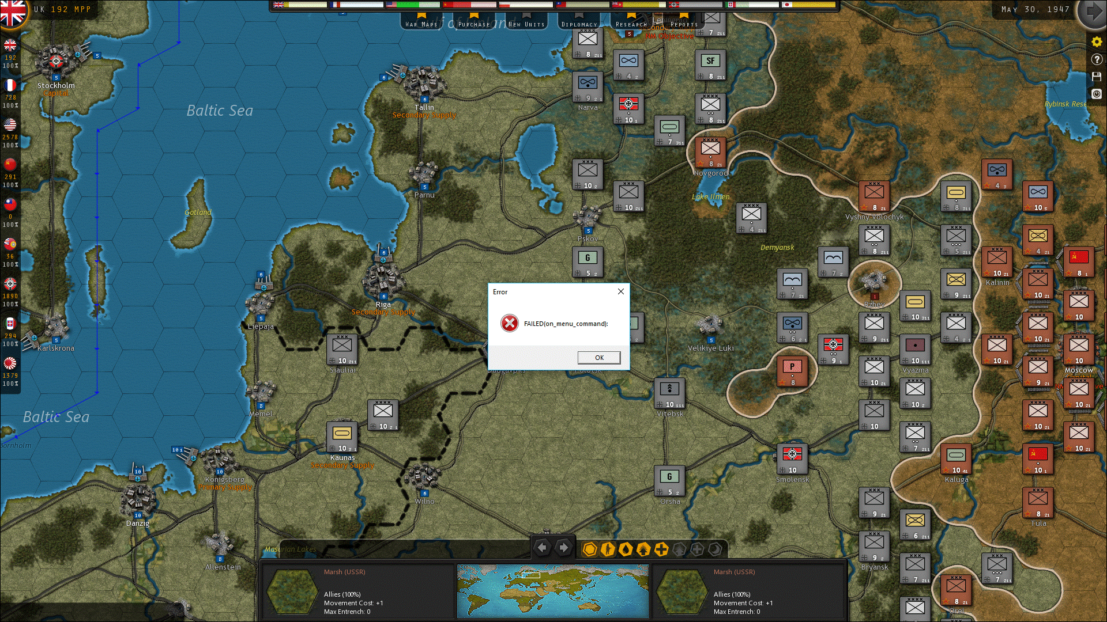Toggle the oil drop supply overlay
The height and width of the screenshot is (622, 1107).
625,549
